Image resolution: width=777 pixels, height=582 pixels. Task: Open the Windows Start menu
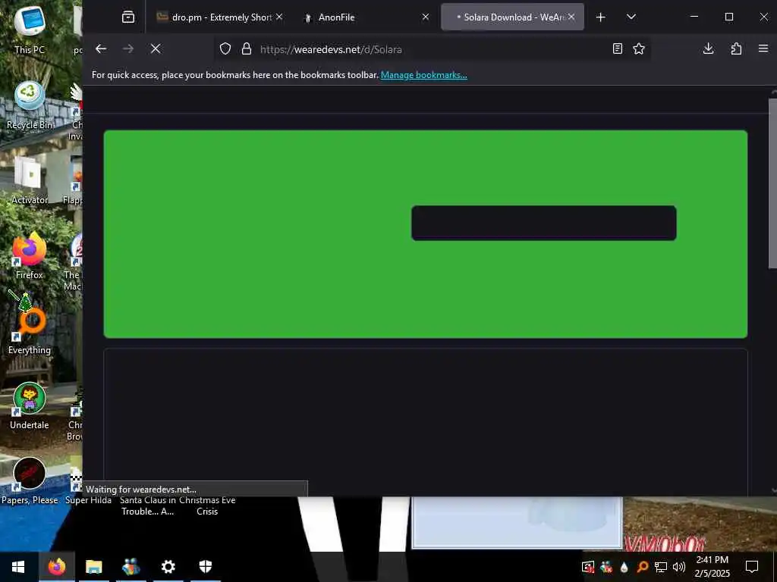(x=18, y=567)
